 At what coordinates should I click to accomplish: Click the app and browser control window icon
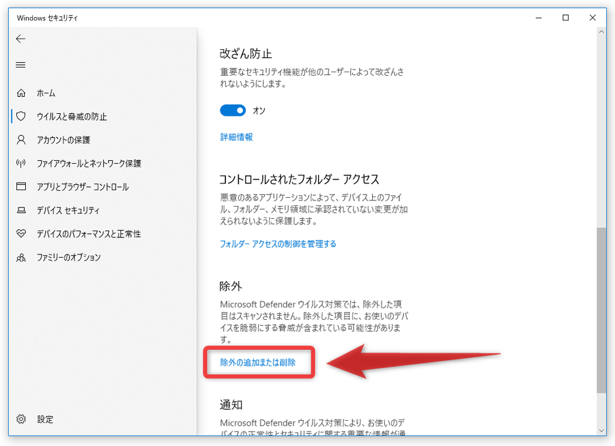[x=21, y=186]
